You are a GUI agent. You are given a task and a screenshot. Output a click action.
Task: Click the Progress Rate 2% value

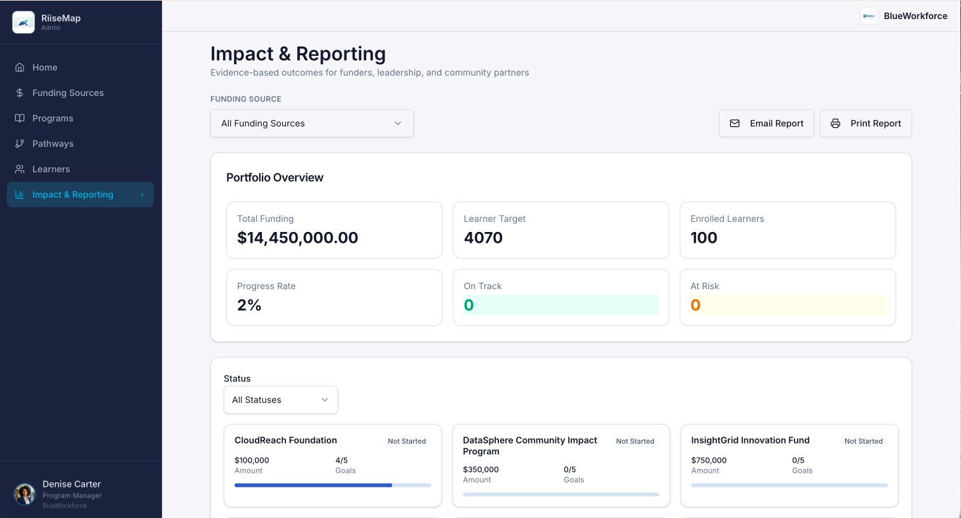point(249,305)
